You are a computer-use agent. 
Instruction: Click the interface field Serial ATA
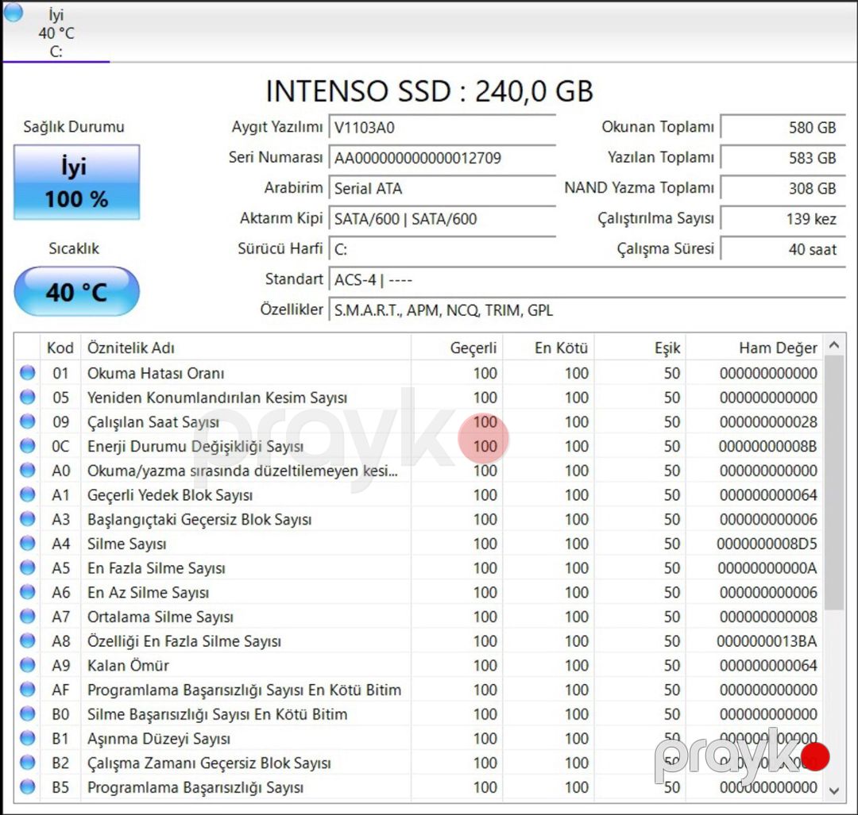(x=443, y=189)
